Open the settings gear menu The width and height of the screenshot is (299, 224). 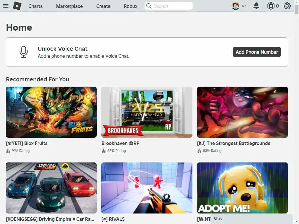pyautogui.click(x=287, y=6)
